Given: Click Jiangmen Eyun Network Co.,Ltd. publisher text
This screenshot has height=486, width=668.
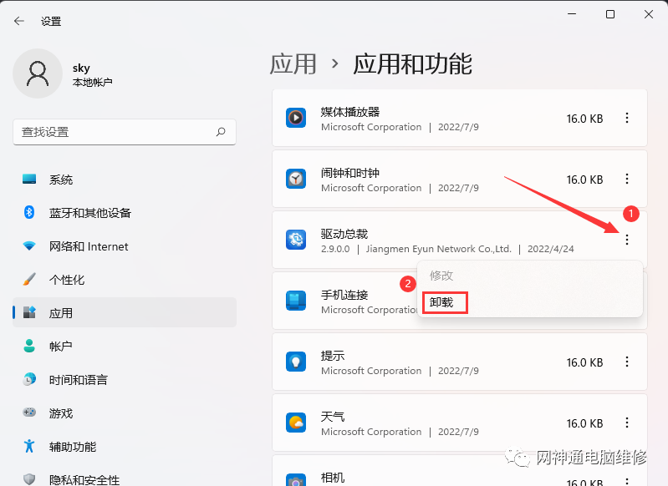Looking at the screenshot, I should click(x=438, y=249).
